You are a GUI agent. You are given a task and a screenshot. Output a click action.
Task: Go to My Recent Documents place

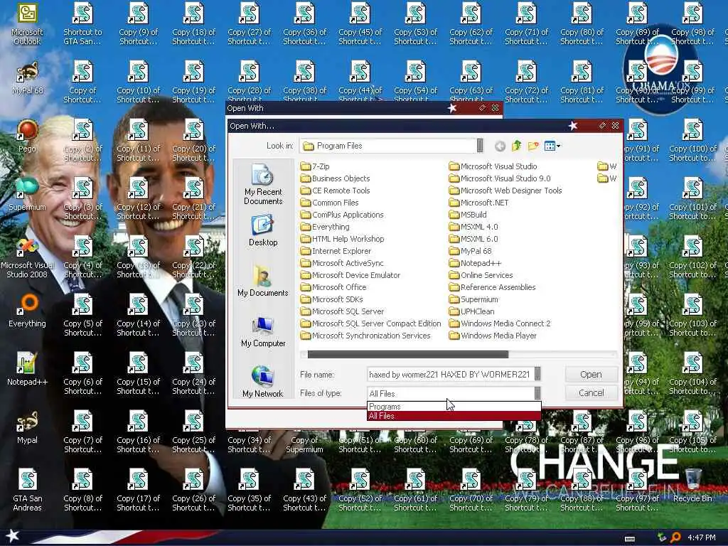click(263, 184)
